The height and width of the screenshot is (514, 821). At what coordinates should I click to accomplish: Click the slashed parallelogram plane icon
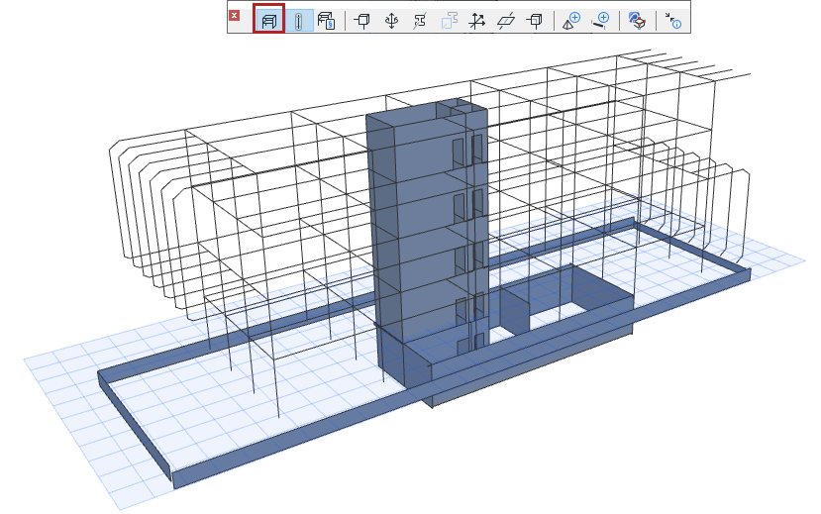click(506, 19)
